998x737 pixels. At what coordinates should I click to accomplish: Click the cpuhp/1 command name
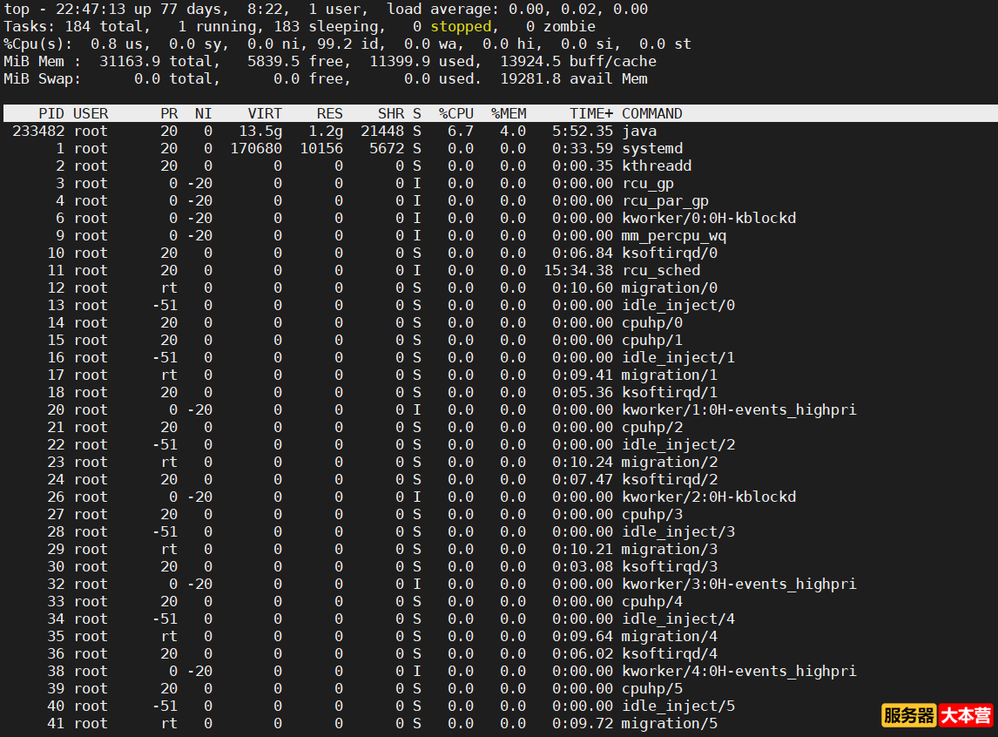pos(652,340)
